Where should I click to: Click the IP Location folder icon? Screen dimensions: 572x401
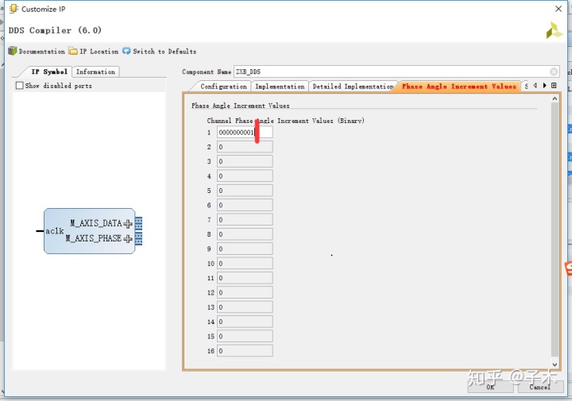[x=73, y=51]
